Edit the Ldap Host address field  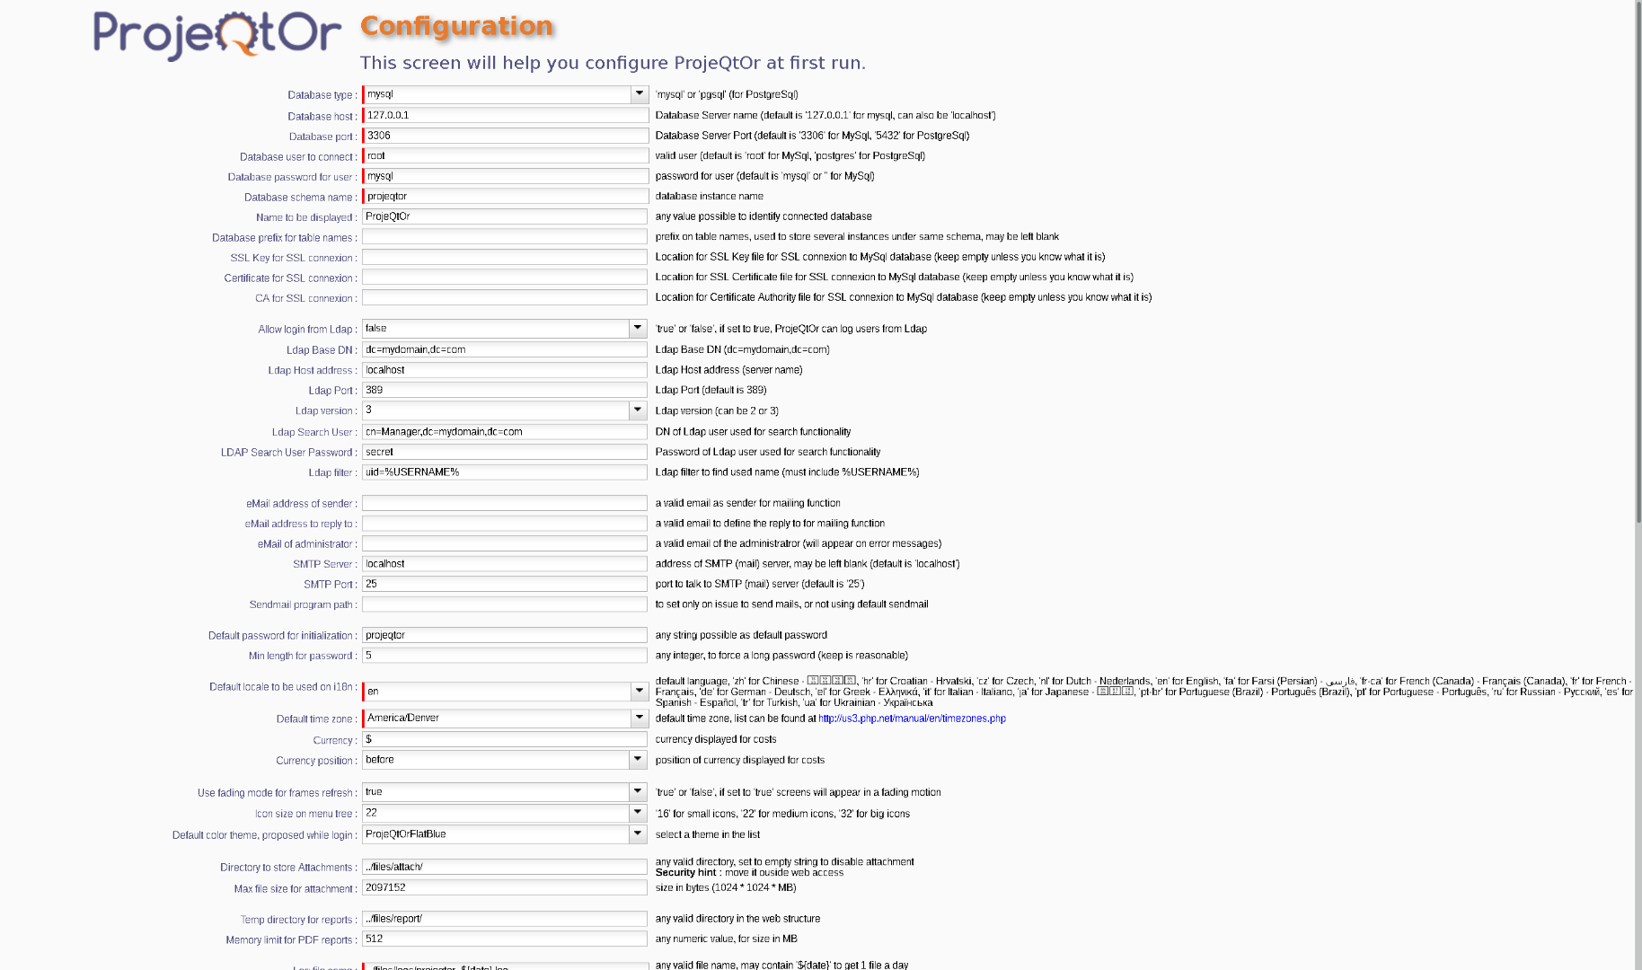505,370
